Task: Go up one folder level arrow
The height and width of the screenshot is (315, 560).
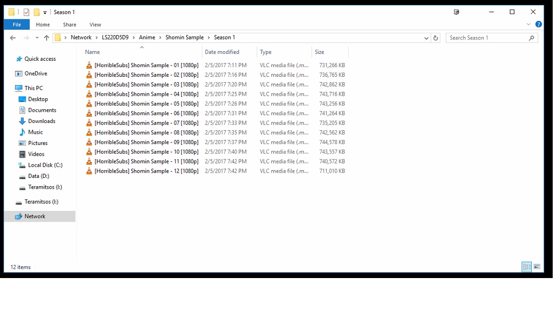Action: tap(47, 38)
